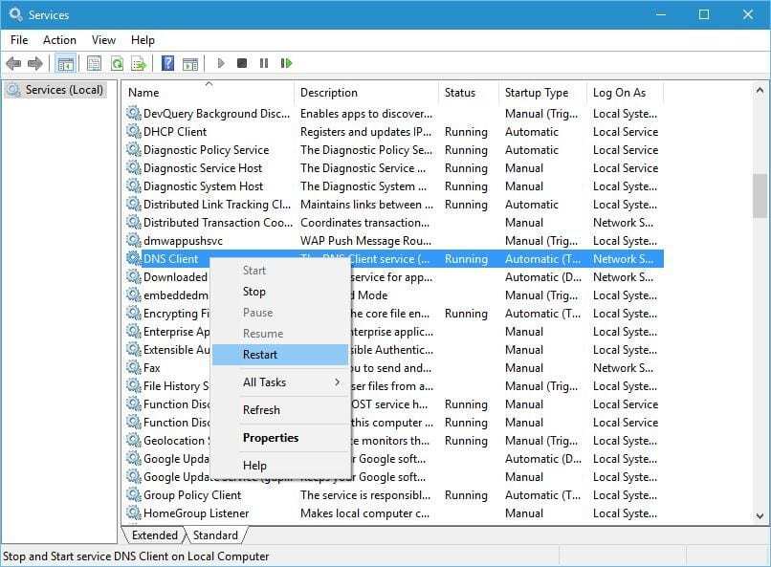Click the scrollbar down arrow
The image size is (771, 567).
tap(760, 516)
